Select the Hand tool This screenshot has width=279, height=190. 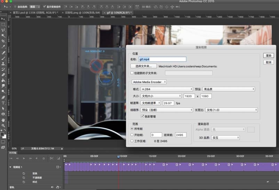tap(3, 120)
